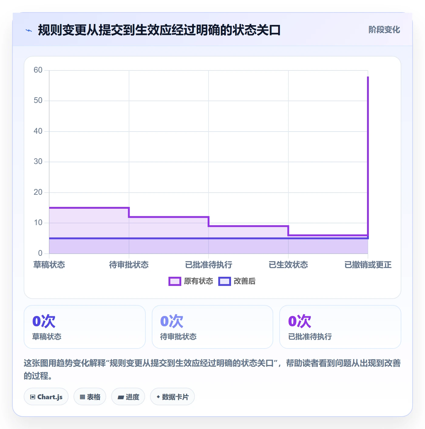Click the 已批准待执行 0次 data card
The width and height of the screenshot is (425, 429).
pos(340,327)
